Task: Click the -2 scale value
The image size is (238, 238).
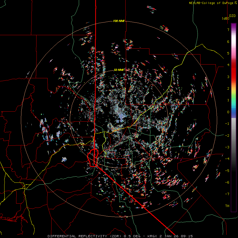Action: (x=227, y=135)
